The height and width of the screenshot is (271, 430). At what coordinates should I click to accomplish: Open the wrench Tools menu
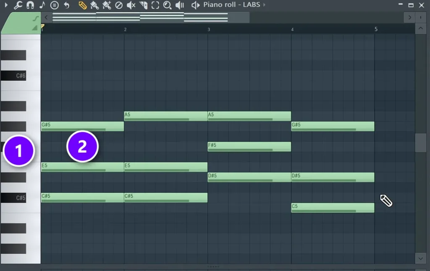(x=18, y=5)
